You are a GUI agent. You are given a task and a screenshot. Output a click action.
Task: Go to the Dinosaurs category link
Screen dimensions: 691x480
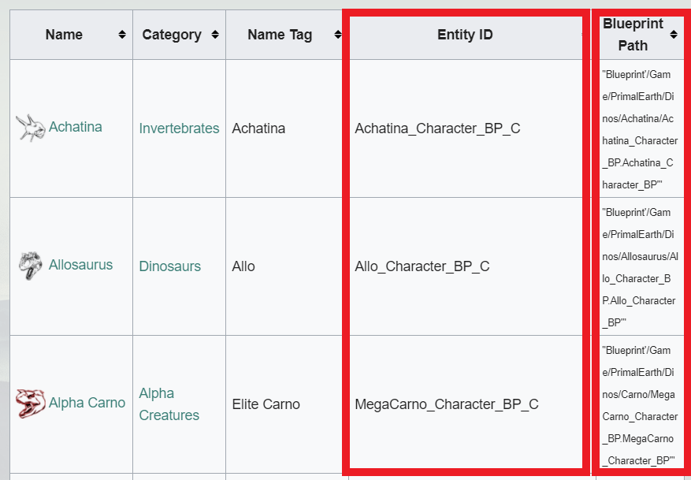[x=169, y=266]
